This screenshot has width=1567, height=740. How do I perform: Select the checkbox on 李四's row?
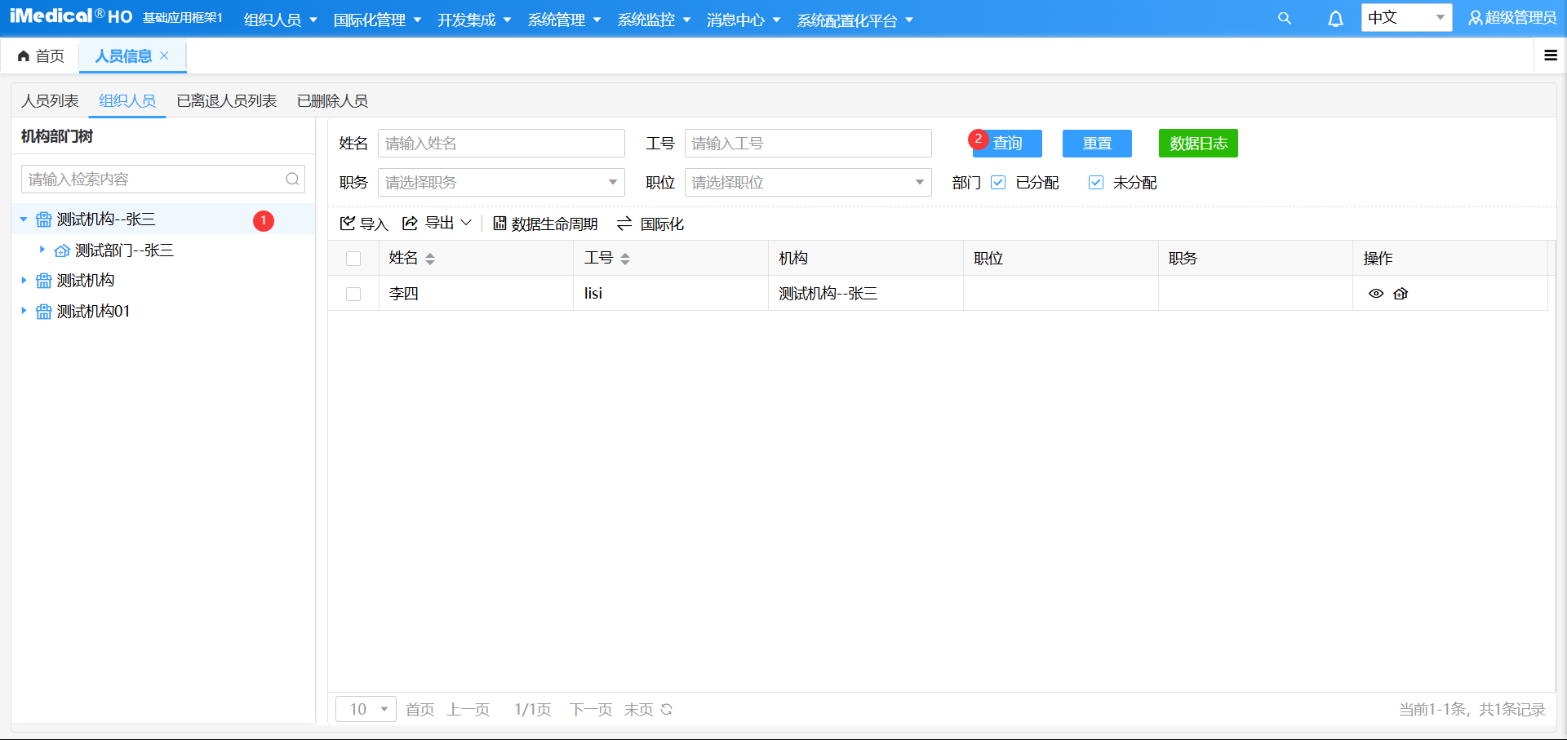353,294
